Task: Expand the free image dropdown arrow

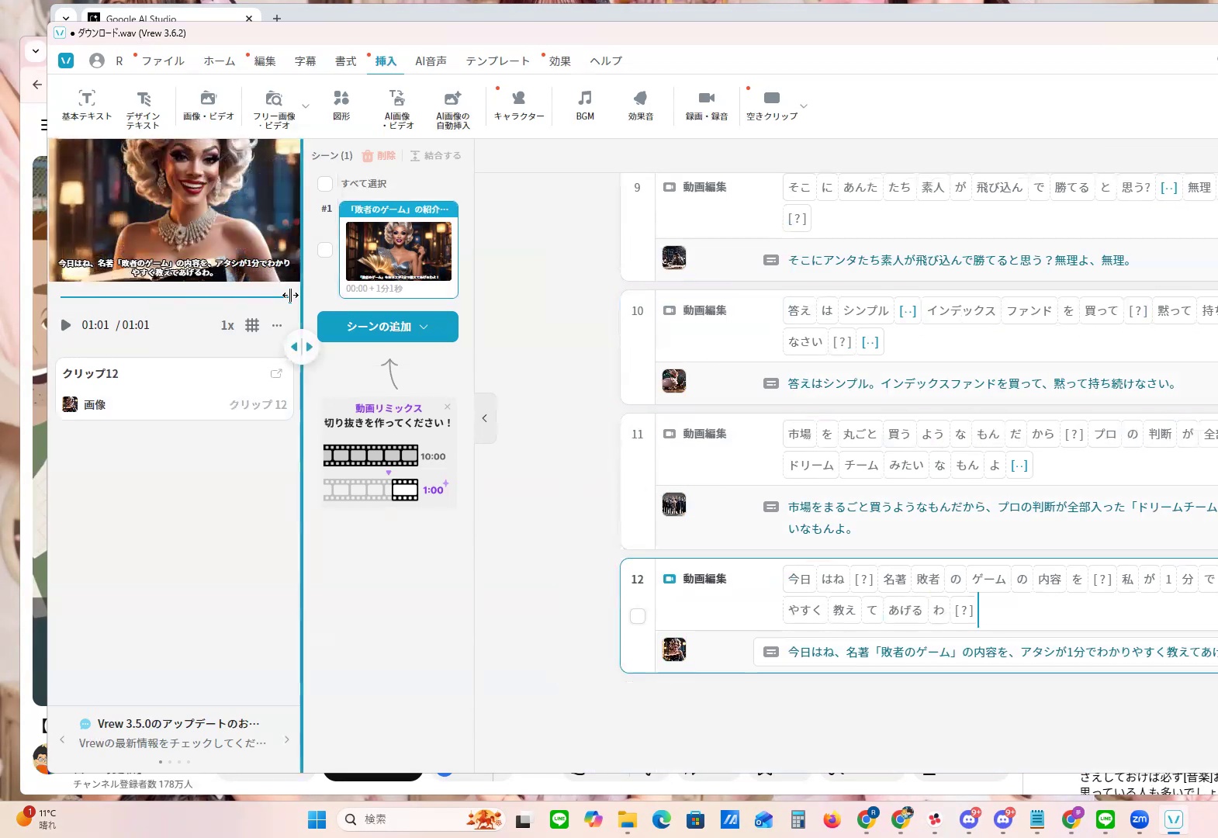Action: coord(306,106)
